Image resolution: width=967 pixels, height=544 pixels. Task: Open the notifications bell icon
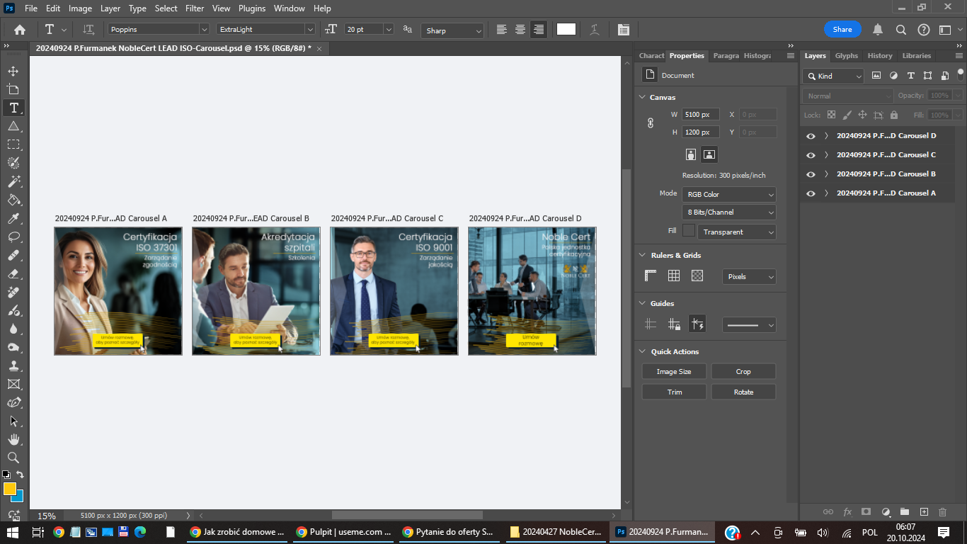[x=878, y=30]
